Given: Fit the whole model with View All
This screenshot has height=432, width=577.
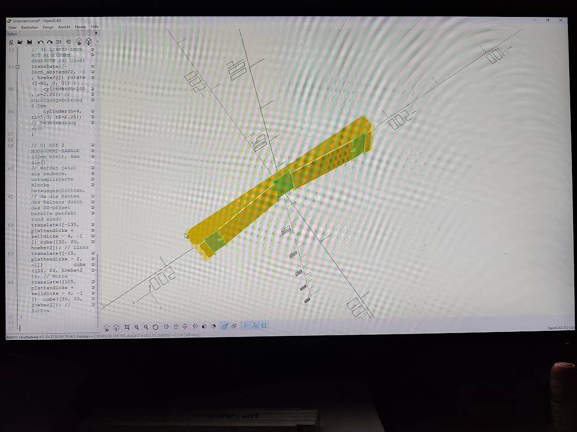Looking at the screenshot, I should coord(127,327).
